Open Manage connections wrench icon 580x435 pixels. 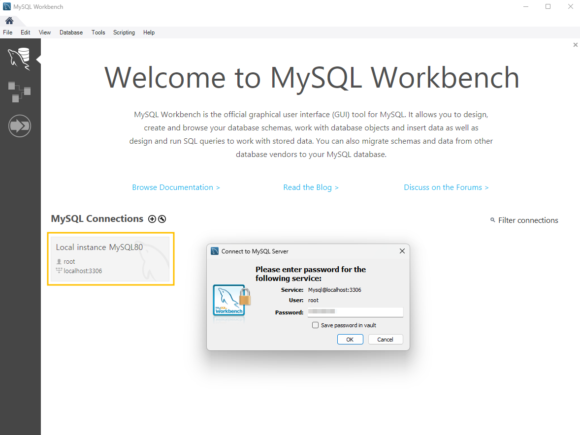[x=162, y=219]
